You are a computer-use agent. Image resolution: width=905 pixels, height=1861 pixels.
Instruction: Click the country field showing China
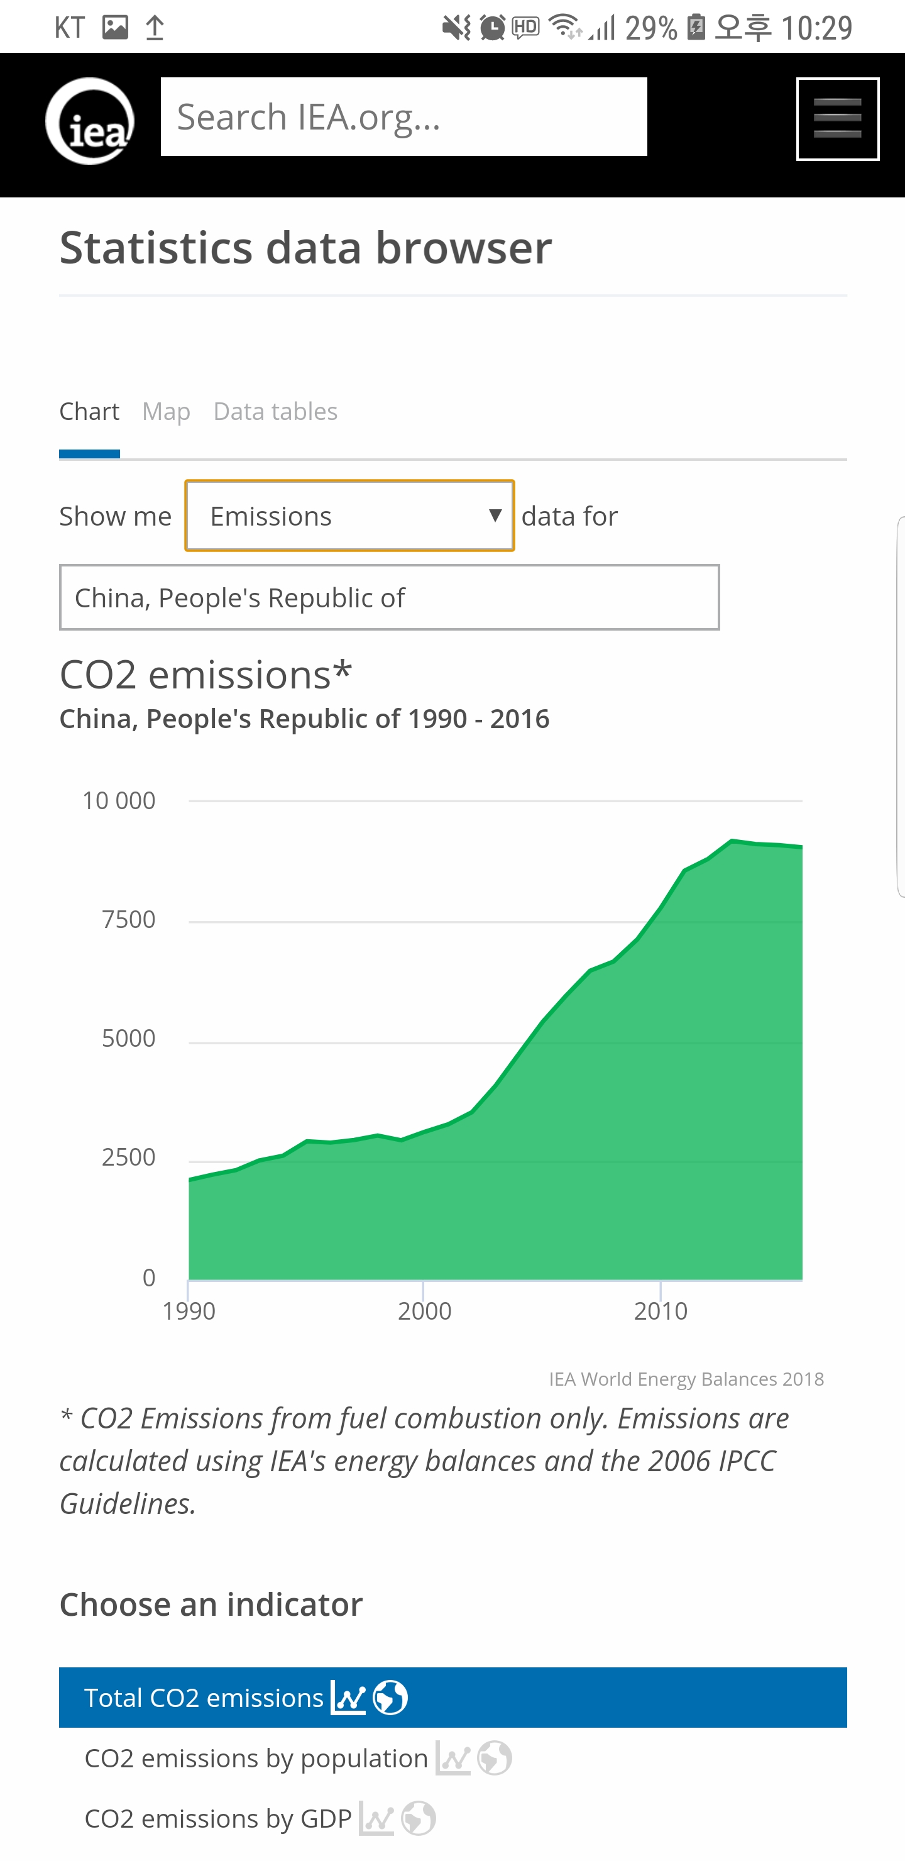pos(389,597)
